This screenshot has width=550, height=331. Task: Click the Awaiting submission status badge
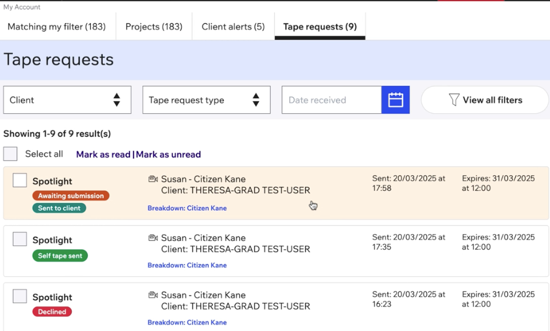tap(71, 196)
